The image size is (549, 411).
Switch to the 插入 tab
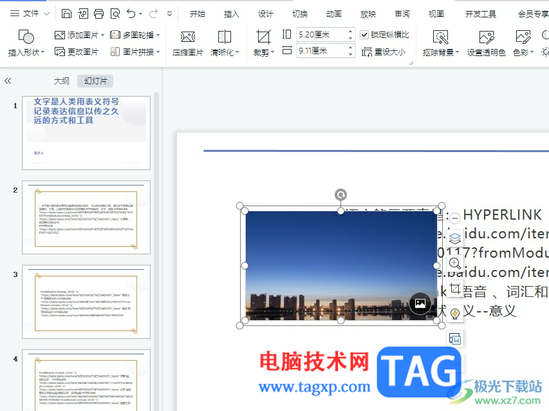[x=232, y=14]
